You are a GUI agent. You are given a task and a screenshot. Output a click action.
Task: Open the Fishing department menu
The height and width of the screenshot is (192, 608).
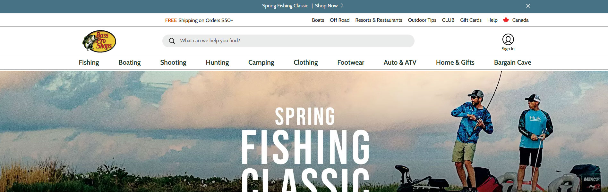coord(89,62)
